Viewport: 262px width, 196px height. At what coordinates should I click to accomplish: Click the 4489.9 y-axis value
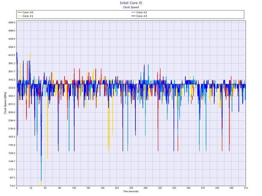tap(12, 39)
